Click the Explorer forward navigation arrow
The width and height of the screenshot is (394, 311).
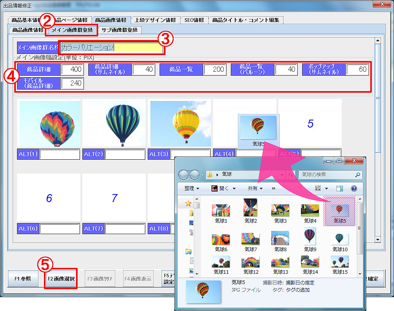point(195,175)
